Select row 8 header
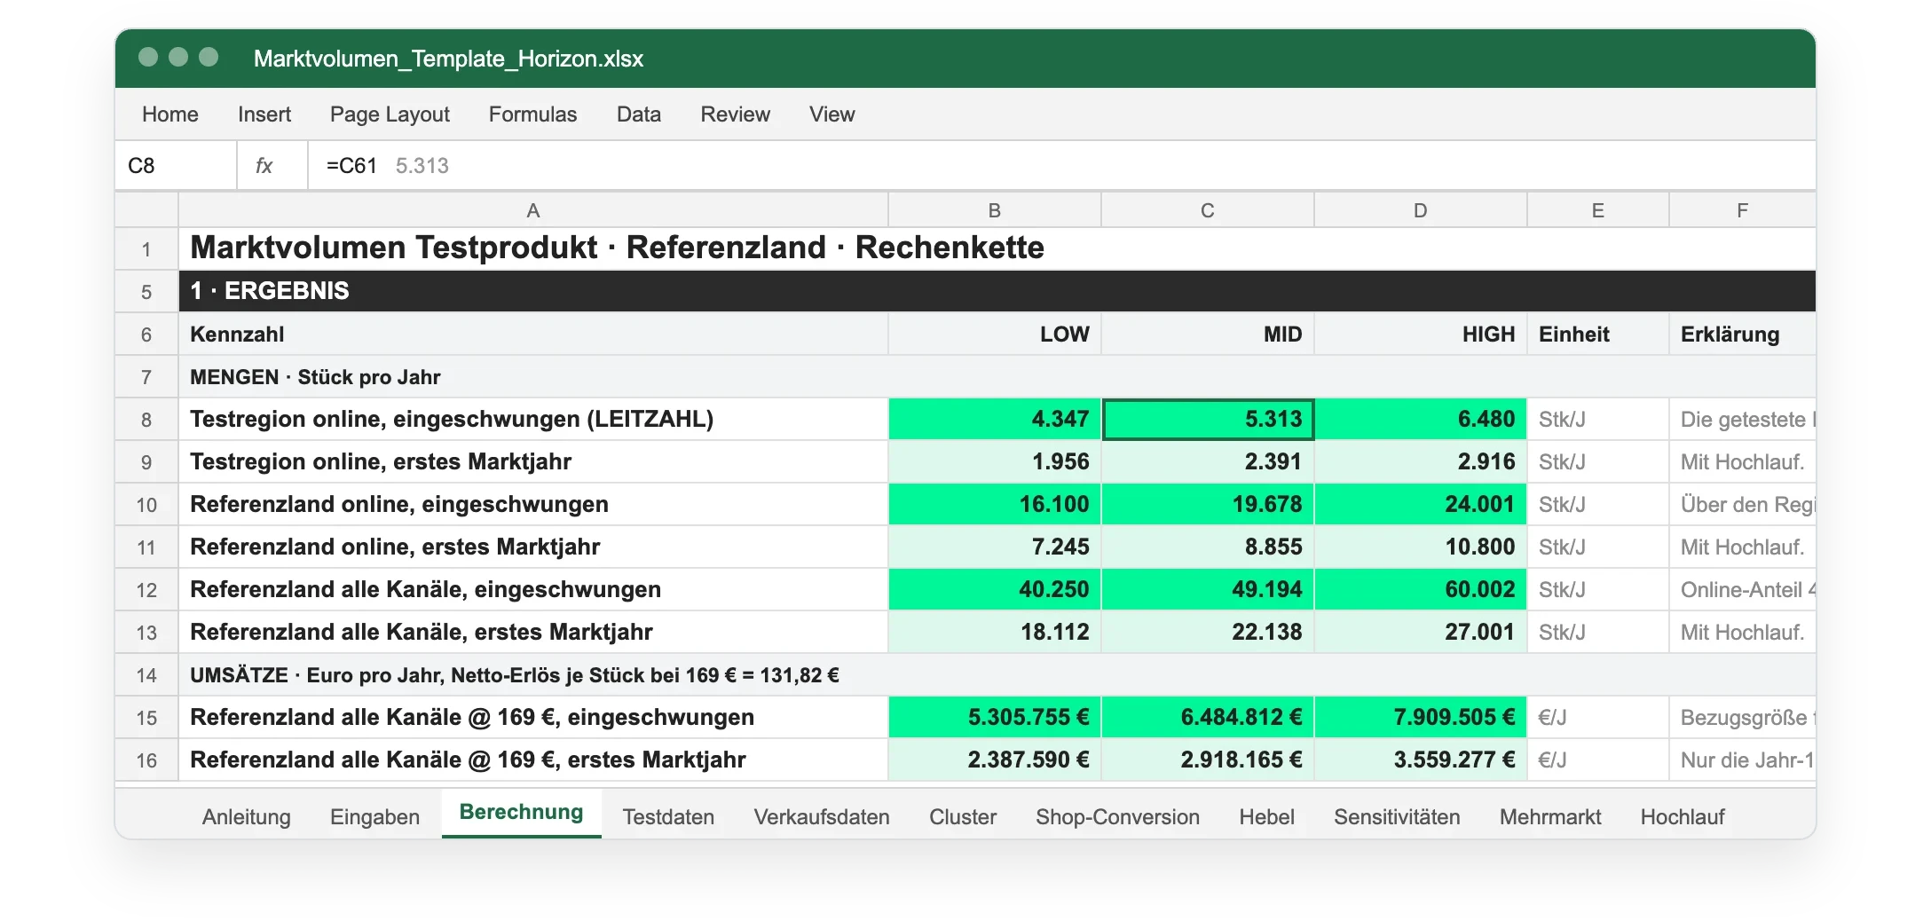 [x=146, y=420]
